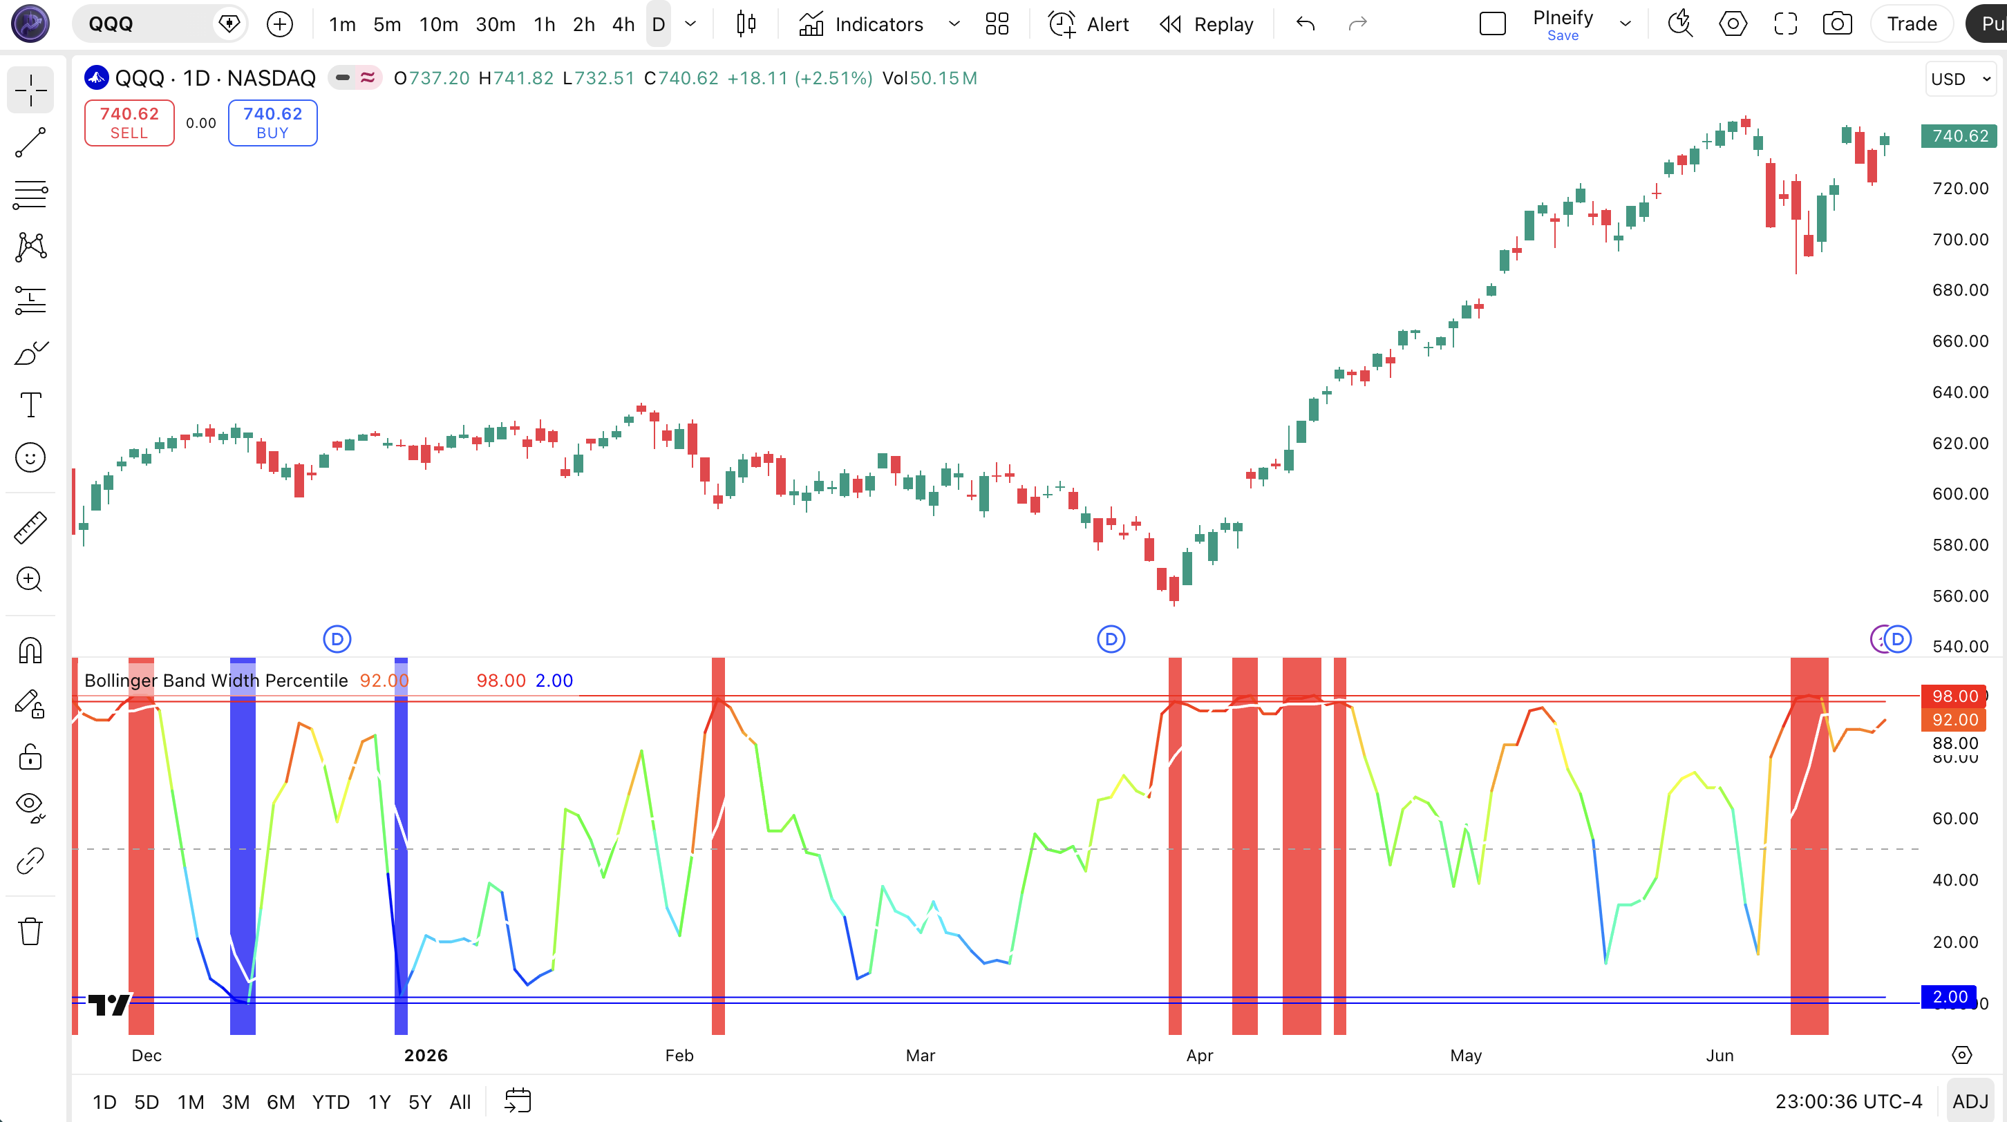Create an Alert
Viewport: 2007px width, 1122px height.
(1089, 24)
